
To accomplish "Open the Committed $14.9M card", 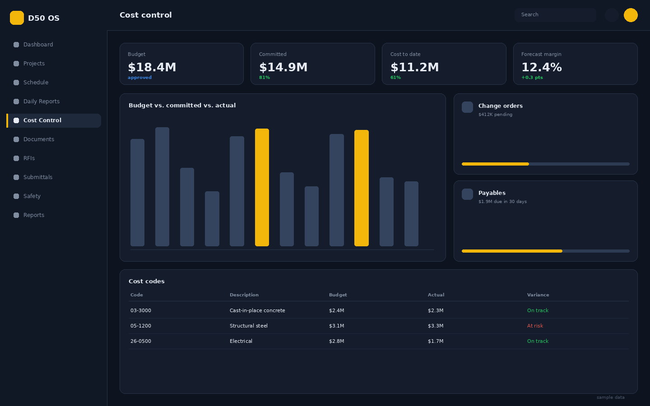I will (313, 64).
